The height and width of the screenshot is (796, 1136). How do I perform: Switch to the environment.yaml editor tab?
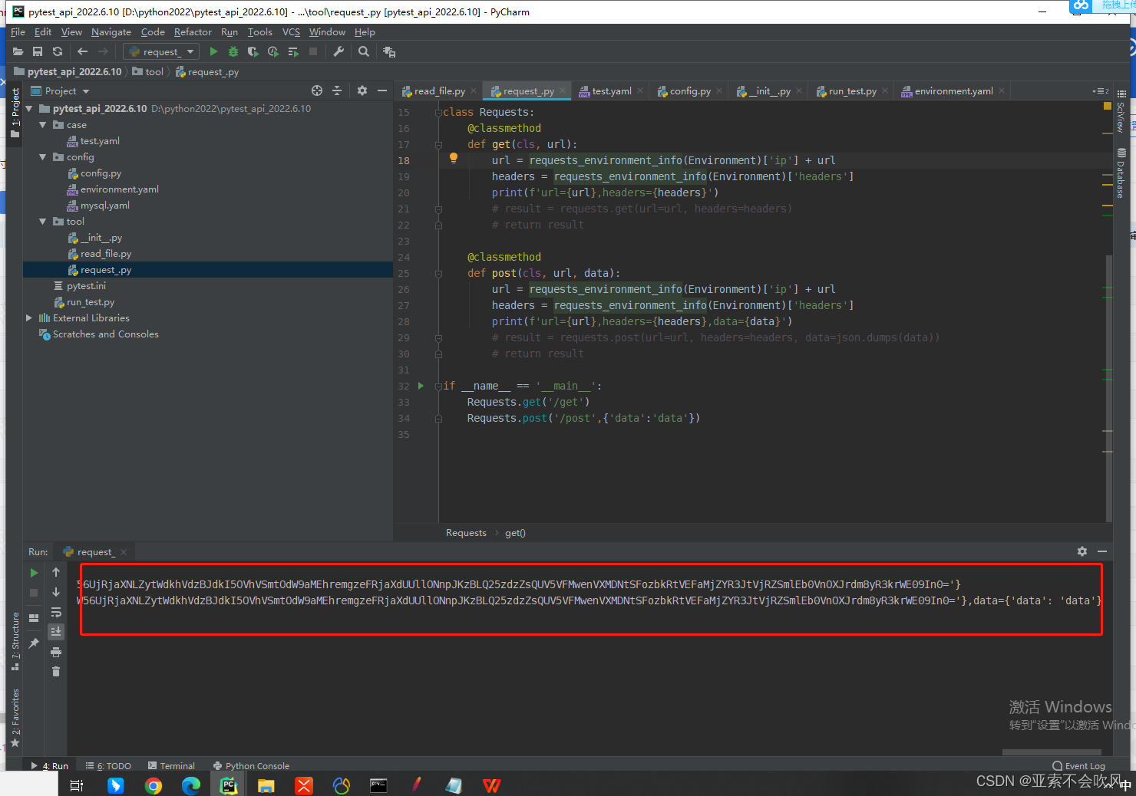pos(953,90)
